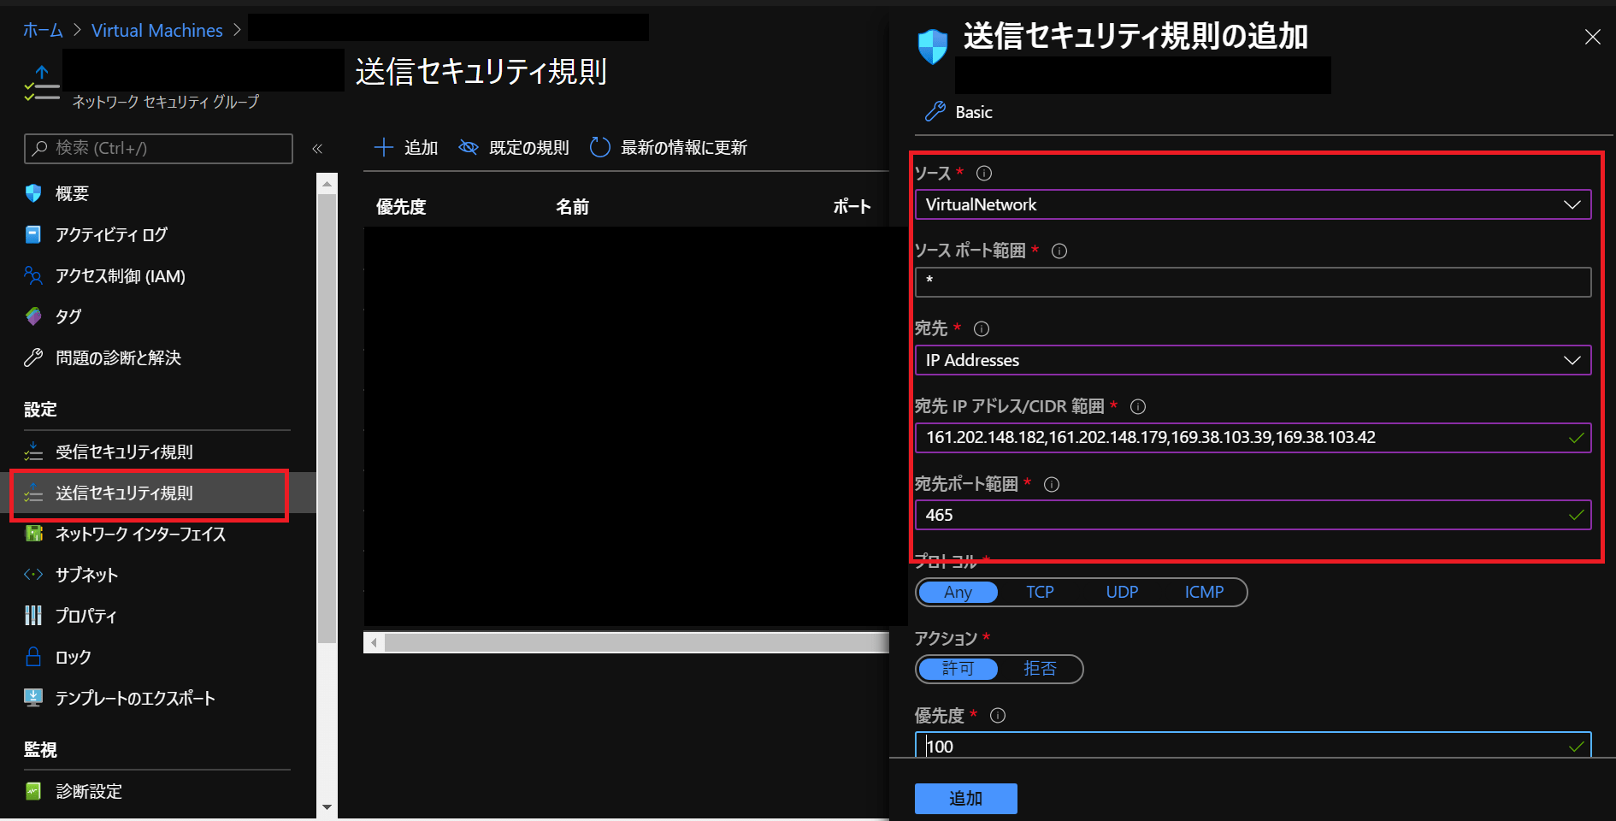The width and height of the screenshot is (1616, 821).
Task: Go to ホーム breadcrumb link
Action: (44, 31)
